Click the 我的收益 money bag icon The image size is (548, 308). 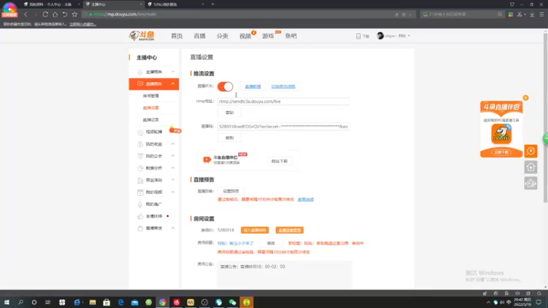pos(140,144)
